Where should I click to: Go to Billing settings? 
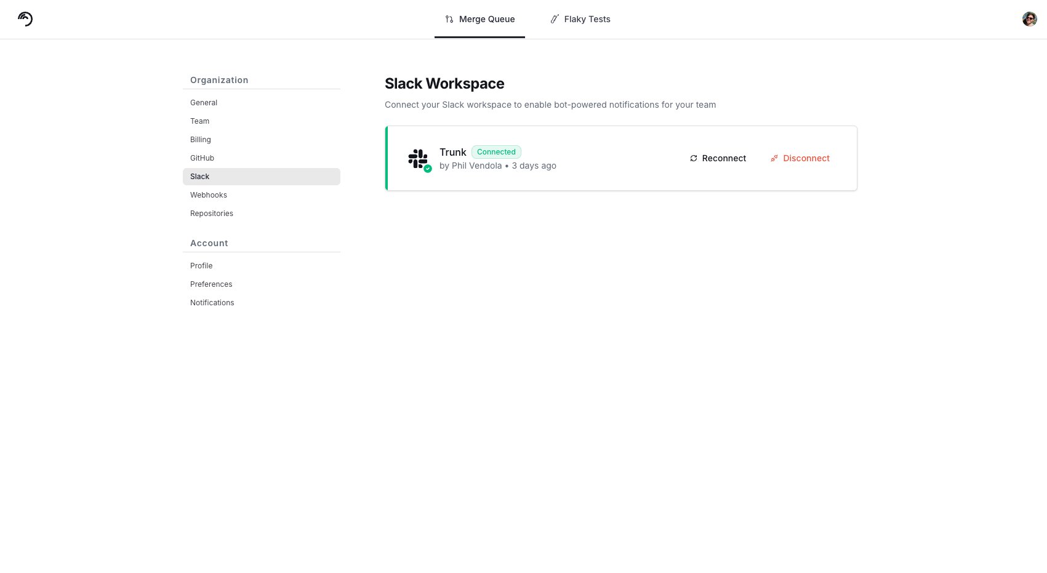pyautogui.click(x=262, y=140)
